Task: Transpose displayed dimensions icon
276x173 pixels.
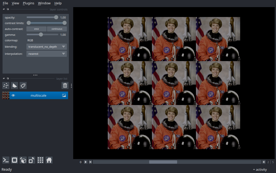Action: (32, 160)
